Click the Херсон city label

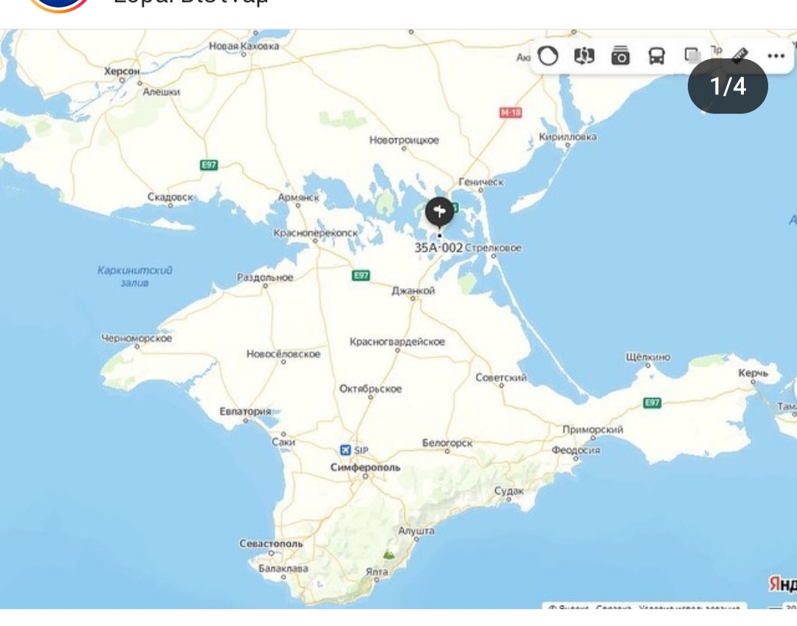click(122, 72)
